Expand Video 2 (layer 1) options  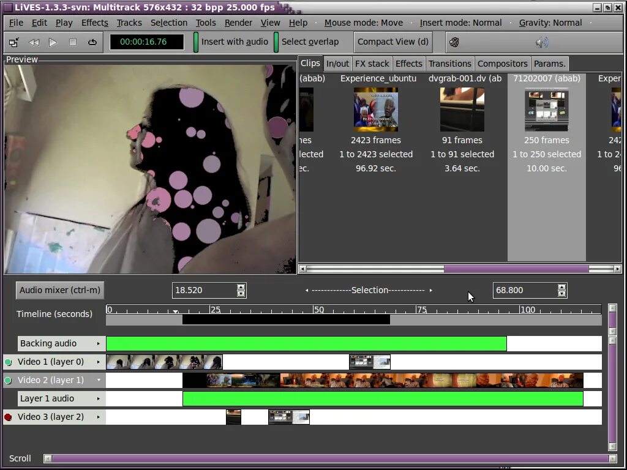pos(100,380)
